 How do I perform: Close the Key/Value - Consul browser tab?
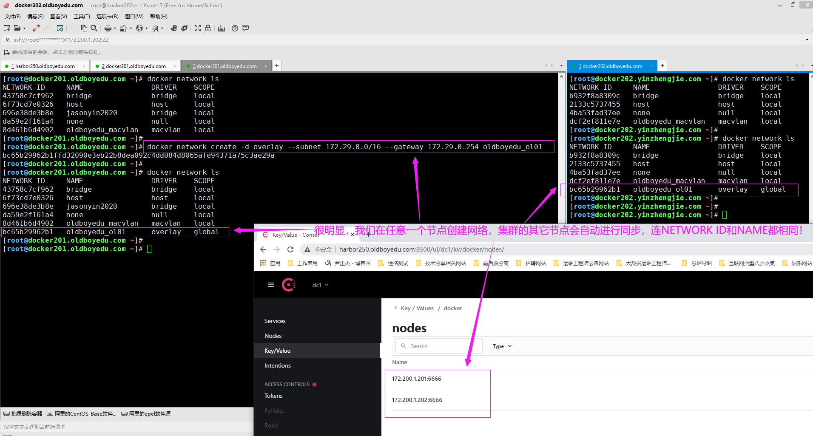coord(352,235)
